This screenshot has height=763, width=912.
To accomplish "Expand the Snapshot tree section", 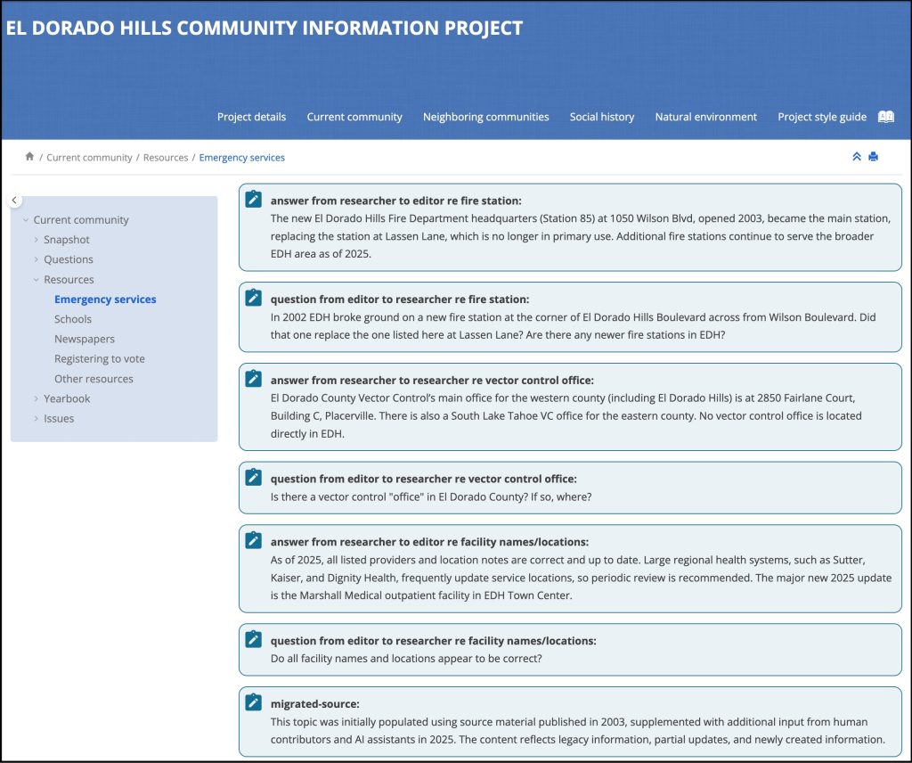I will coord(37,240).
